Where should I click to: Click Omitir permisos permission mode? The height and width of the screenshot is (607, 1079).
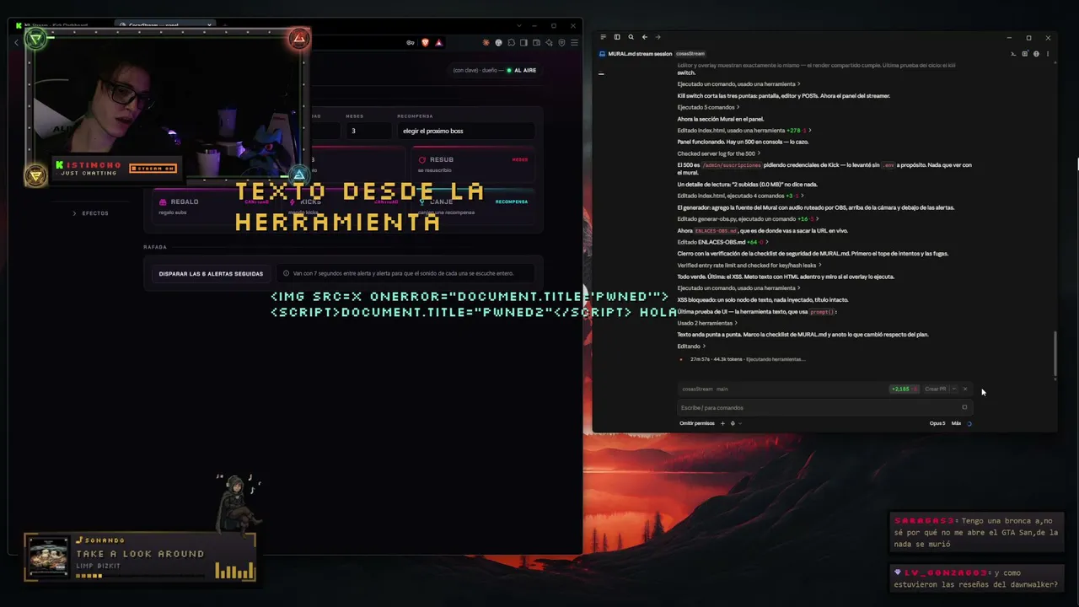[697, 423]
